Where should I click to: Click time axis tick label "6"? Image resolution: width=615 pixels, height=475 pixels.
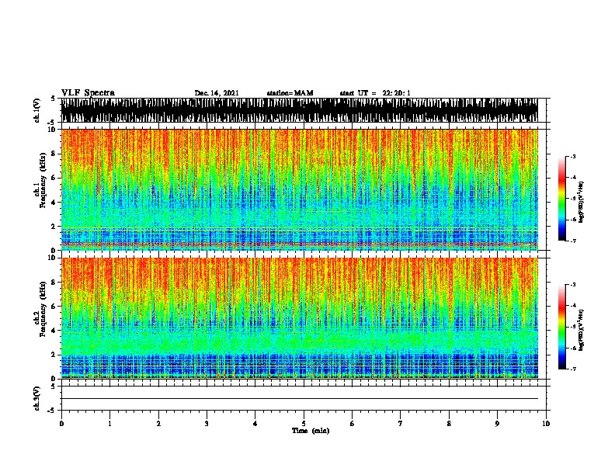point(353,424)
